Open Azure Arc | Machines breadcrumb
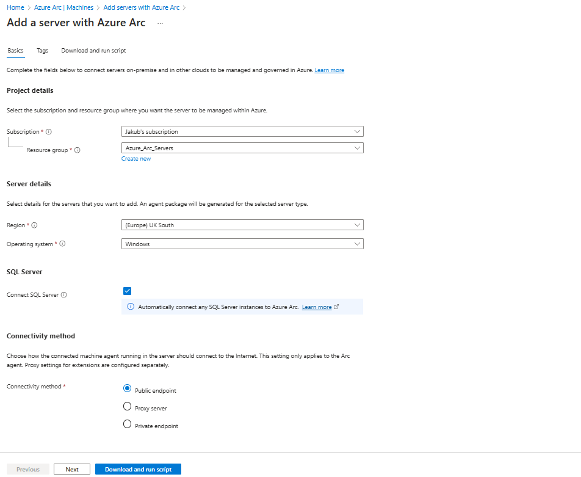The image size is (581, 477). coord(63,7)
